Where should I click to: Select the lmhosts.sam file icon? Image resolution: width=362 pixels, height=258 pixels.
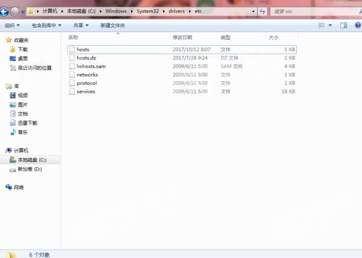72,66
